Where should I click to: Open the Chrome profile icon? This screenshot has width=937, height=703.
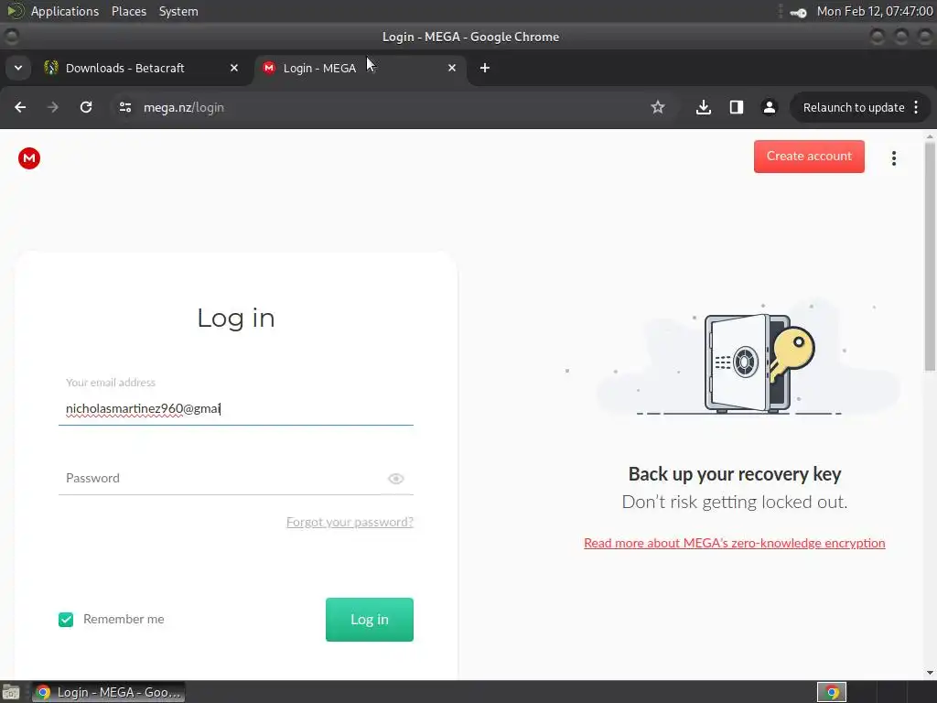pyautogui.click(x=769, y=107)
